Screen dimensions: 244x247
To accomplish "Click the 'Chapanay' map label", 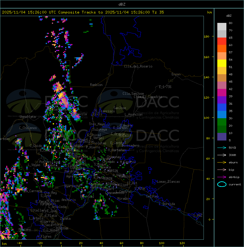I will pos(114,157).
